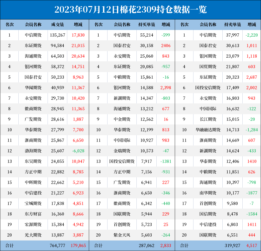Image resolution: width=261 pixels, height=251 pixels.
Task: Click the 金瑞期货 member name
Action: pyautogui.click(x=122, y=151)
